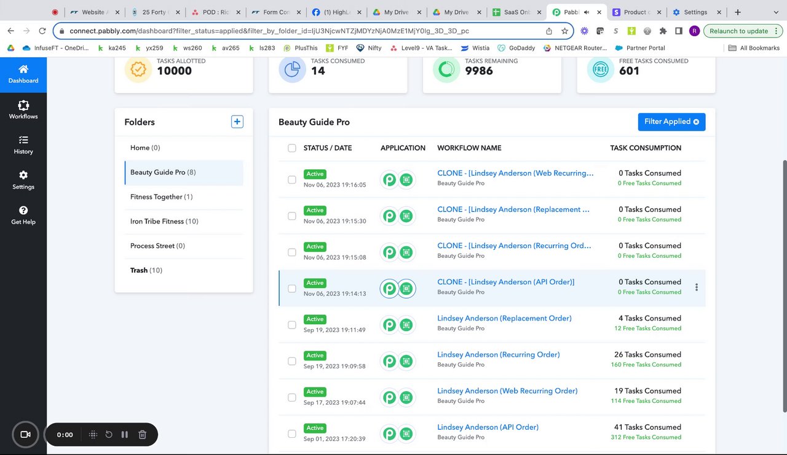Check the CLONE API Order workflow checkbox
The height and width of the screenshot is (455, 787).
tap(292, 289)
